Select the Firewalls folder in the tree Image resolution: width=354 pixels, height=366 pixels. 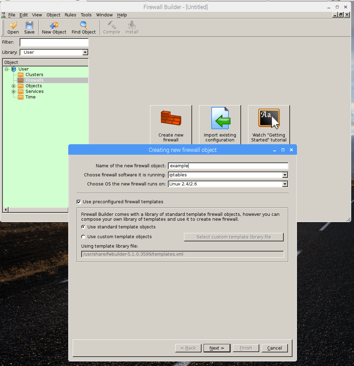(x=34, y=80)
